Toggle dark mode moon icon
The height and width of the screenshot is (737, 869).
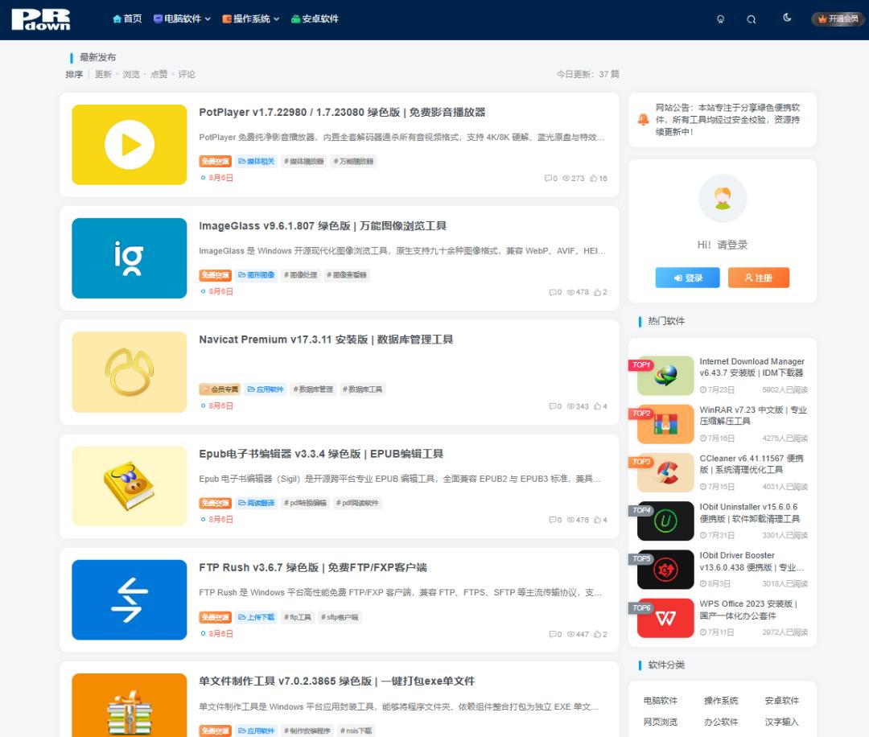tap(787, 18)
